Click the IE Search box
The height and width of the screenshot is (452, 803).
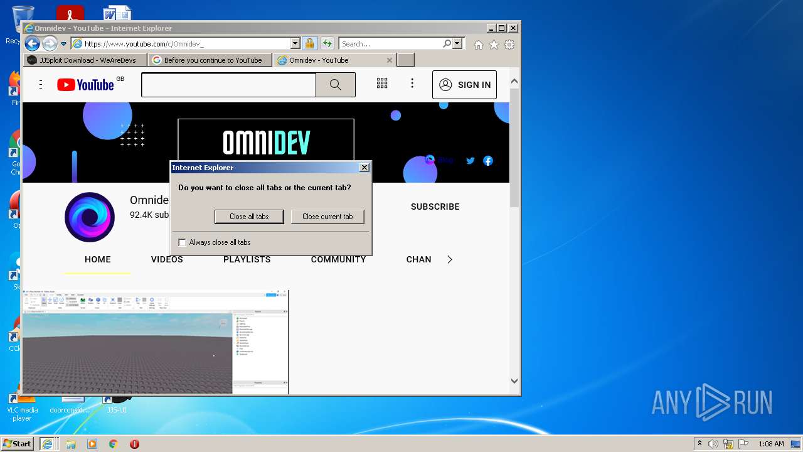pyautogui.click(x=390, y=44)
